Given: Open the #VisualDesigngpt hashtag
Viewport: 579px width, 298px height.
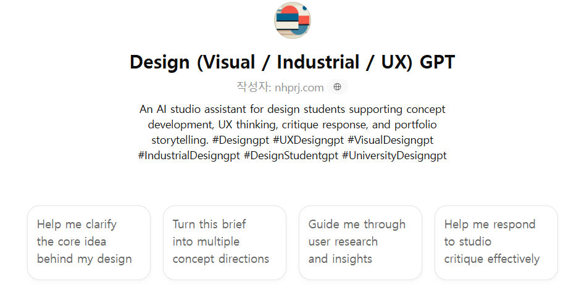Looking at the screenshot, I should click(391, 140).
